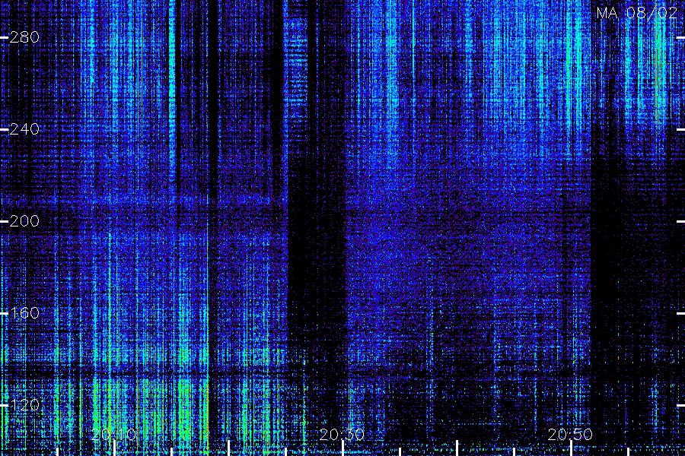Click the 120 frequency axis label
685x456 pixels.
[x=24, y=405]
